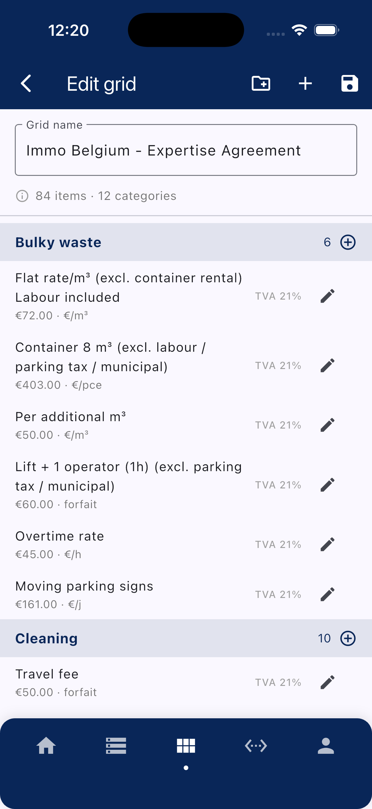Edit the Container 8 m³ item

327,365
